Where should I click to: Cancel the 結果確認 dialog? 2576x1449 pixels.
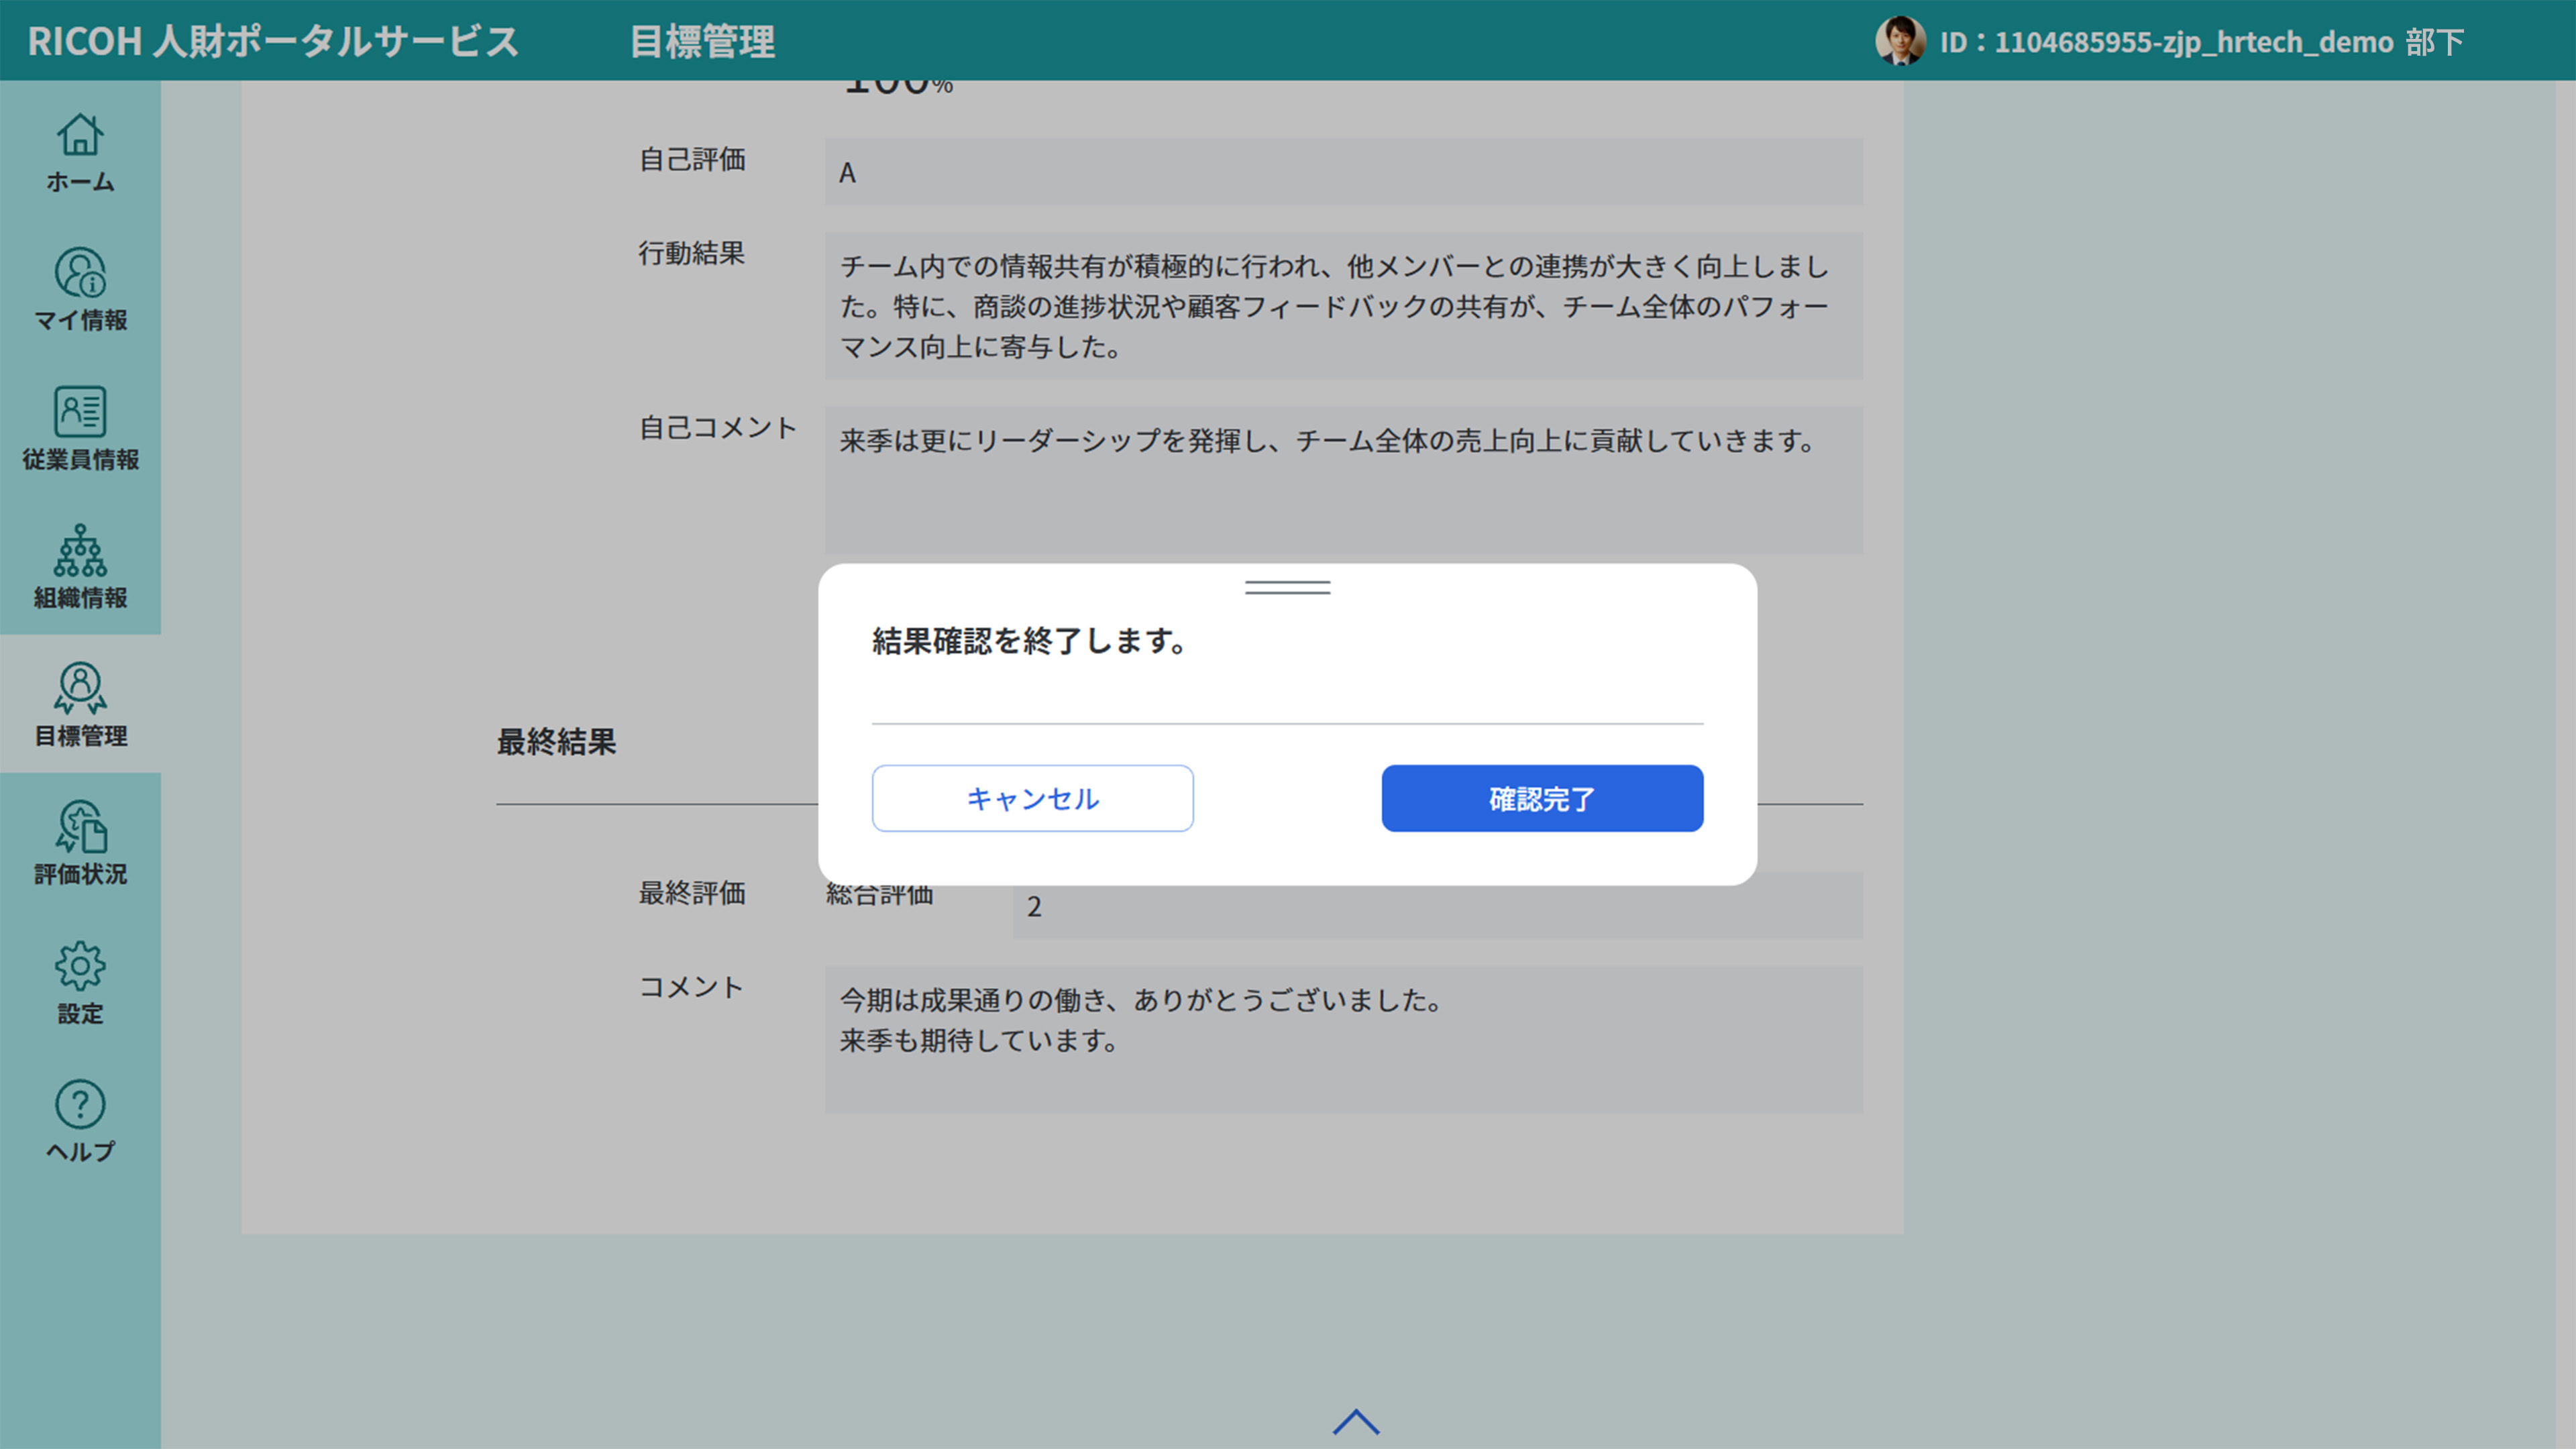(x=1032, y=798)
